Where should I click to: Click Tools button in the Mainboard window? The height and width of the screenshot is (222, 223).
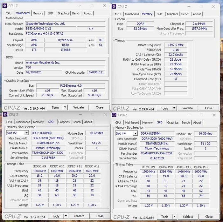point(55,107)
